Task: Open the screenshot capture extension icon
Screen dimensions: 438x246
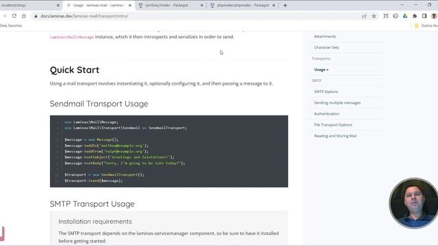Action: click(386, 16)
